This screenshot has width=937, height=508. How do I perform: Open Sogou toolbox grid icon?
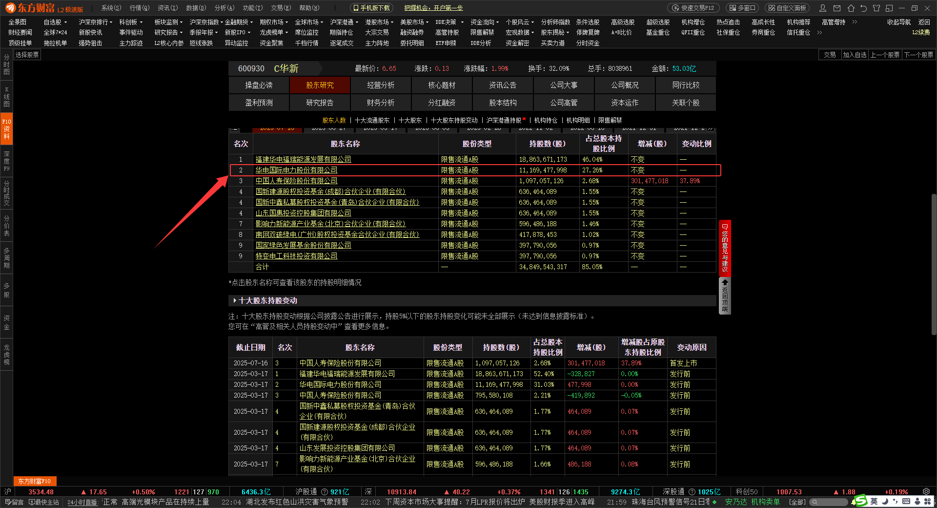(927, 501)
